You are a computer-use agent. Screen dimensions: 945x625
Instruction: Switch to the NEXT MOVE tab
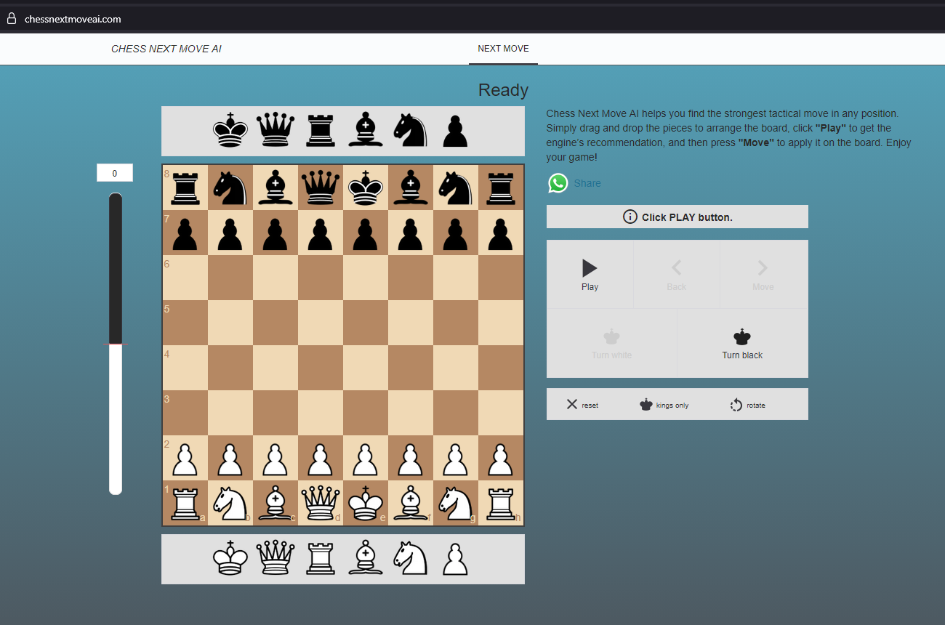click(503, 48)
